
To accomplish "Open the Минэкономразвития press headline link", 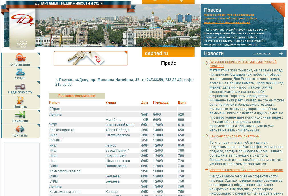I will (x=230, y=19).
